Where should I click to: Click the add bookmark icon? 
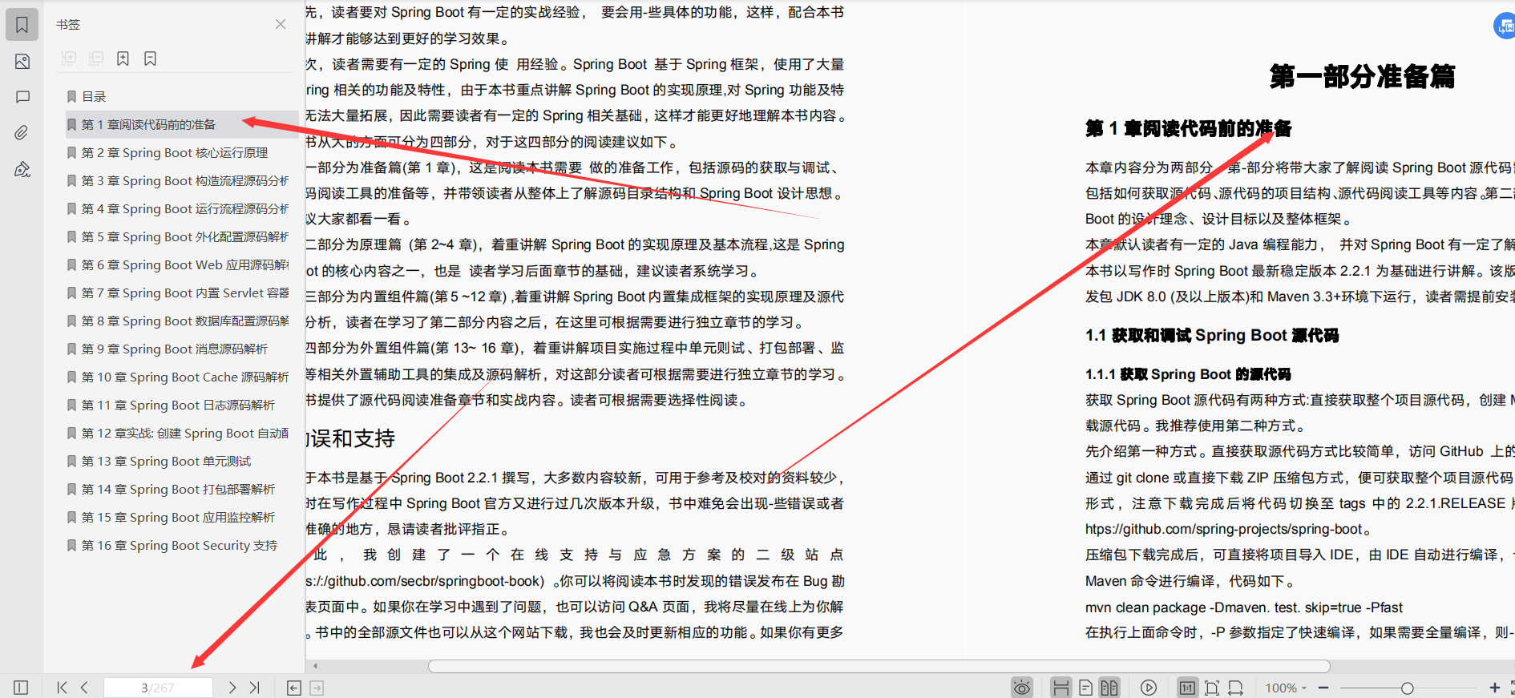[x=123, y=59]
